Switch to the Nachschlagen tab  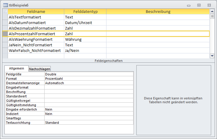point(40,69)
